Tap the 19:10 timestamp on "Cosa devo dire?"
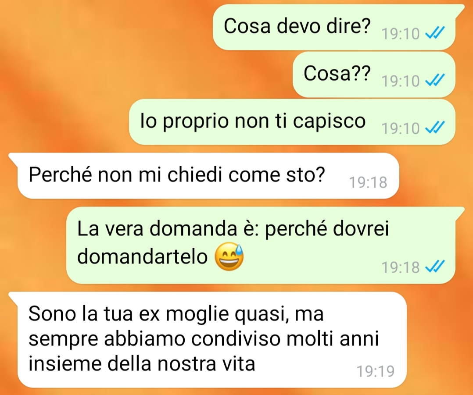473x395 pixels. coord(401,33)
